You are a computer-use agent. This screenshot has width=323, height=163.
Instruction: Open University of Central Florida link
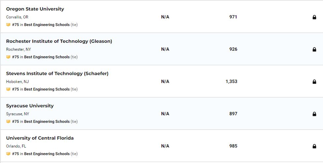click(40, 138)
